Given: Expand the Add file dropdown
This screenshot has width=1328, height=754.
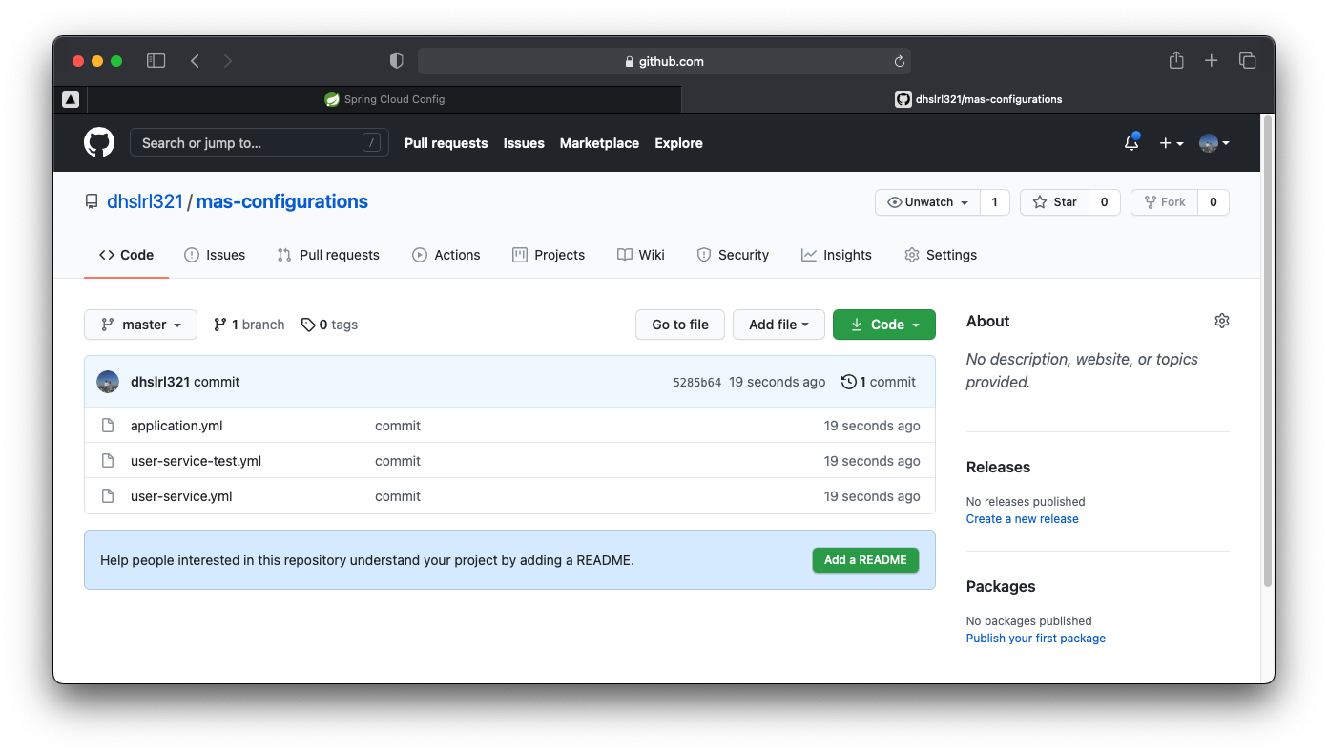Looking at the screenshot, I should [778, 325].
